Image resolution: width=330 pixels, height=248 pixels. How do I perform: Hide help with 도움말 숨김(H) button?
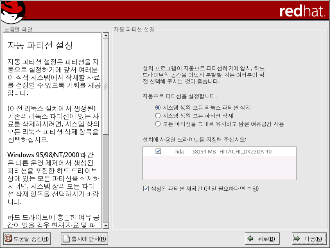27,239
